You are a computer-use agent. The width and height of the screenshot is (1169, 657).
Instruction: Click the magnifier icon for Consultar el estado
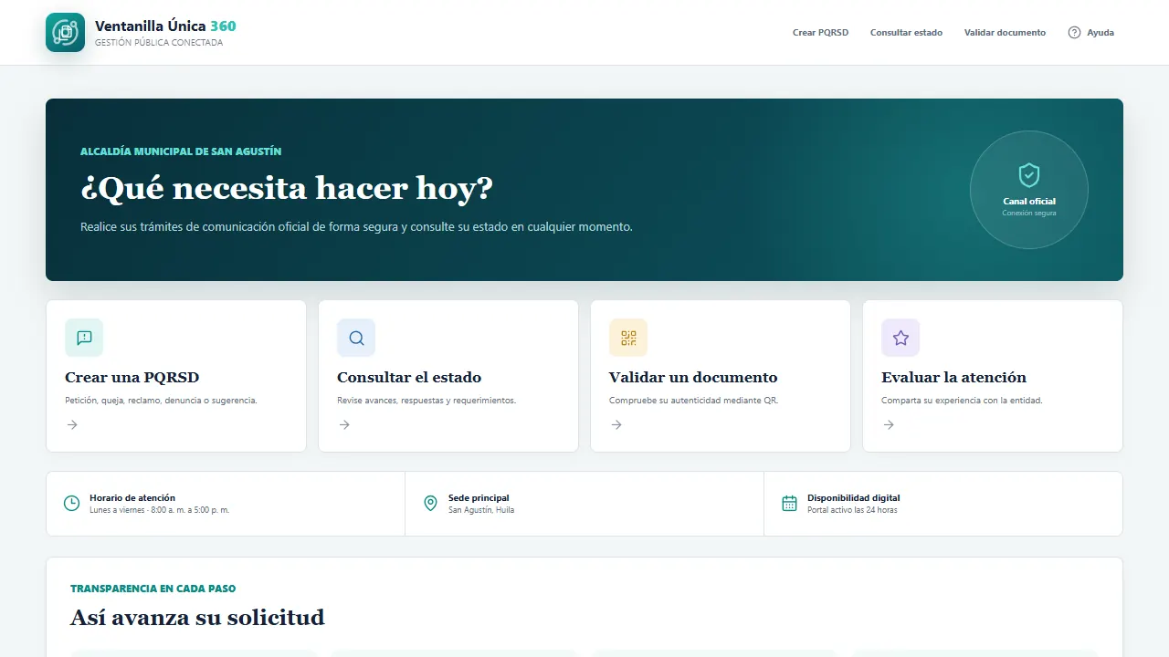(356, 338)
